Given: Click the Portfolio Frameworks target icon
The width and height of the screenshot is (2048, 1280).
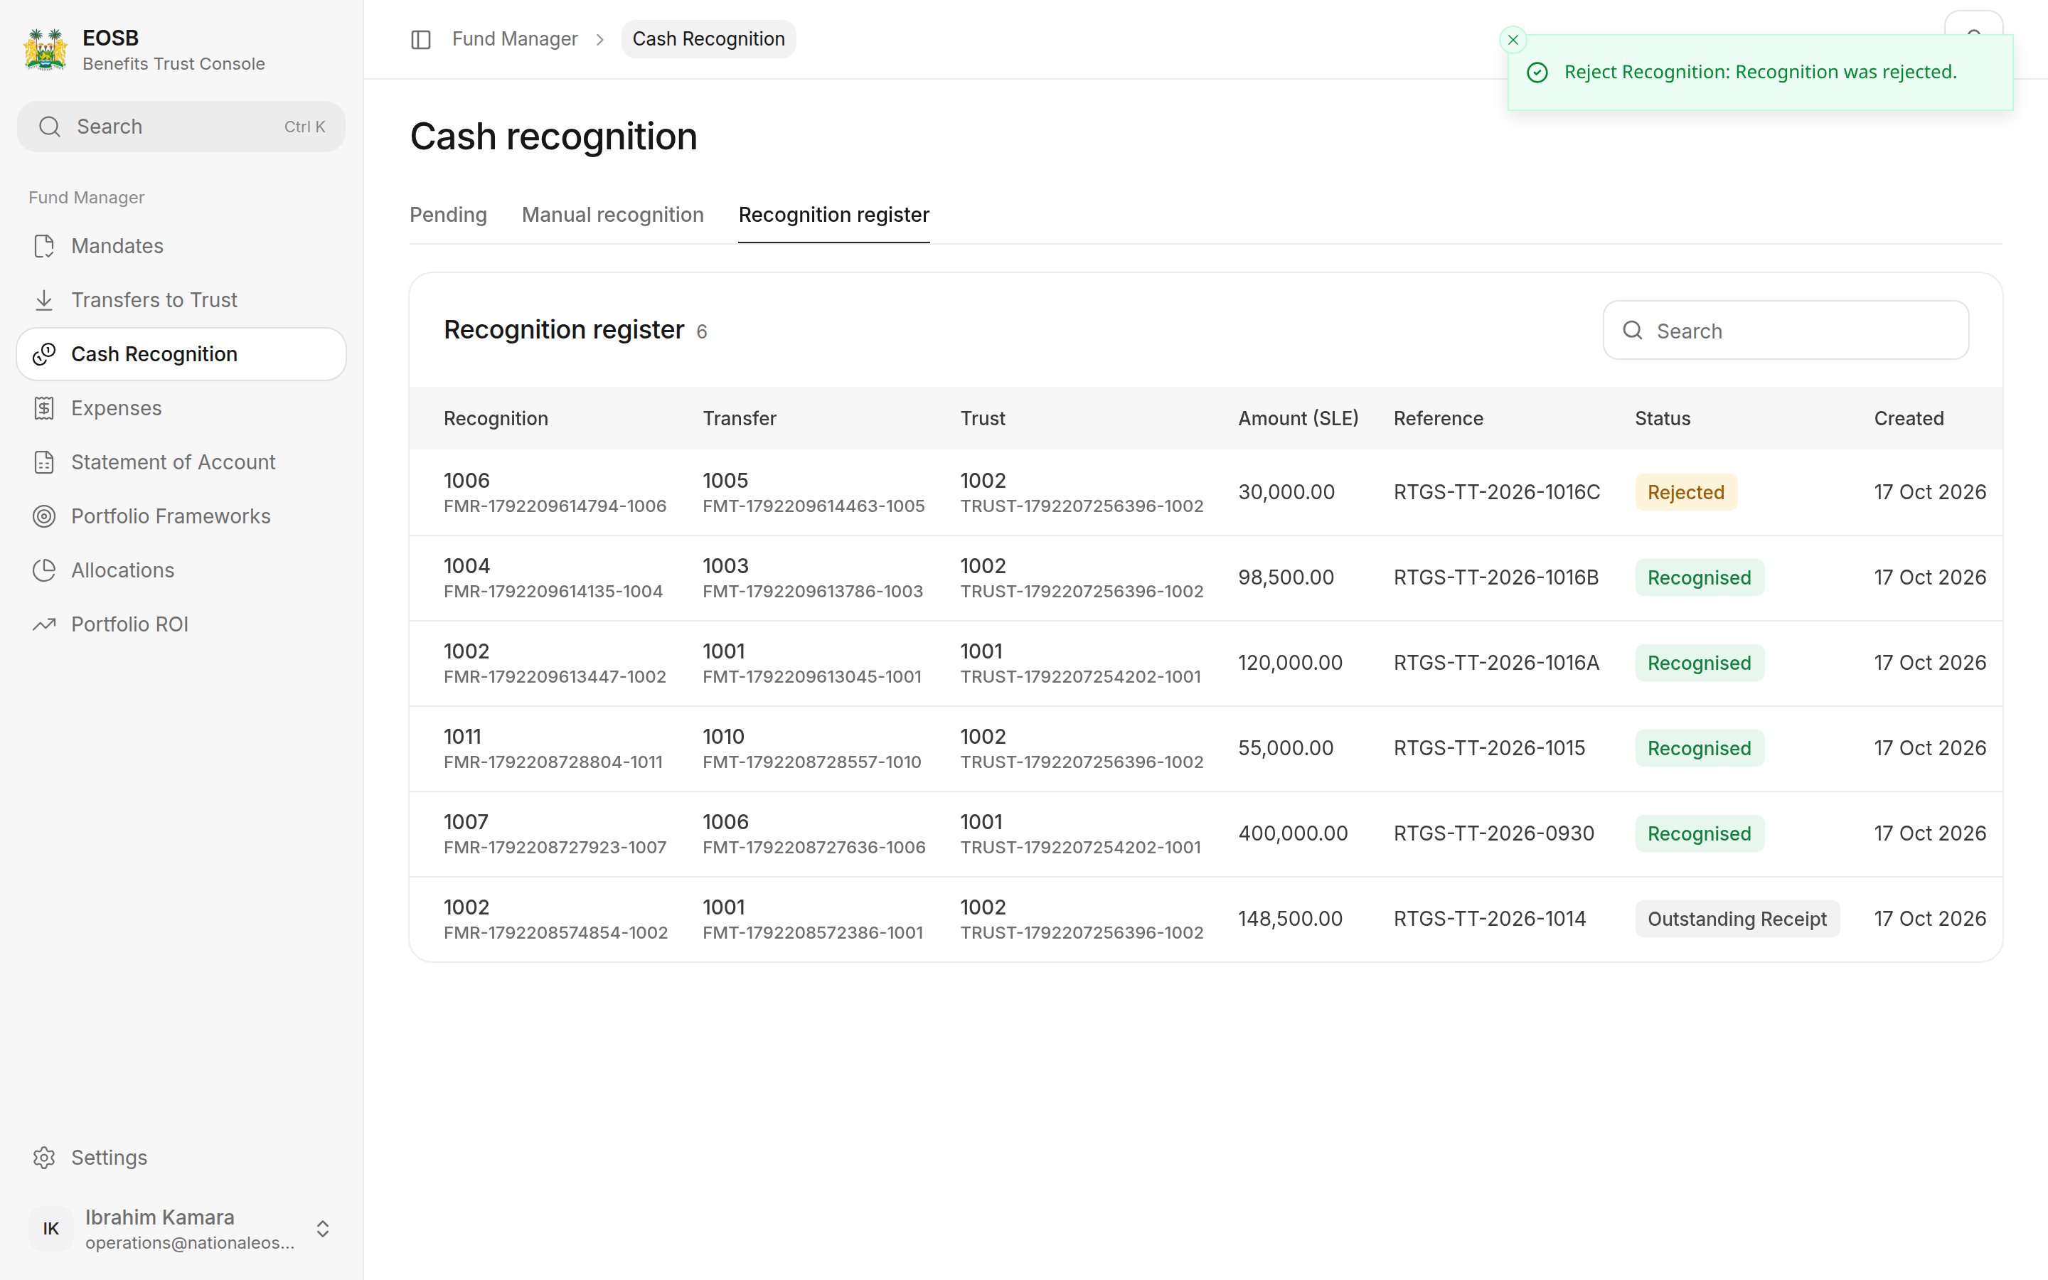Looking at the screenshot, I should pos(44,516).
